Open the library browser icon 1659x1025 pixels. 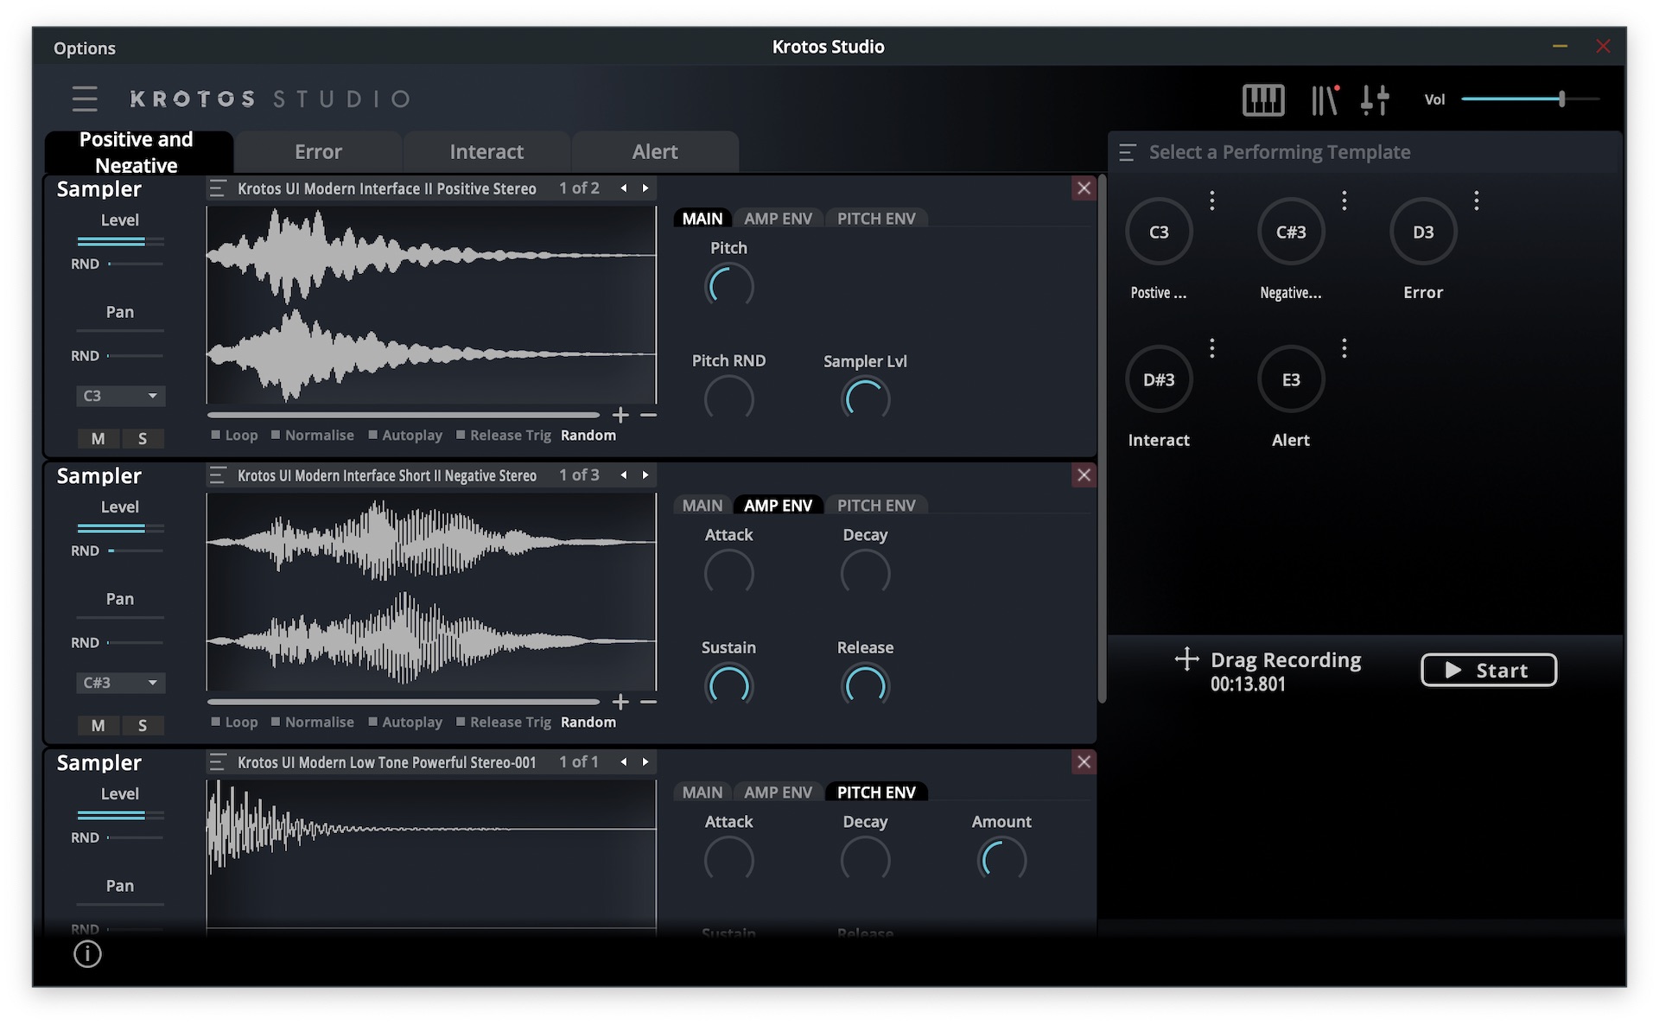tap(1324, 99)
